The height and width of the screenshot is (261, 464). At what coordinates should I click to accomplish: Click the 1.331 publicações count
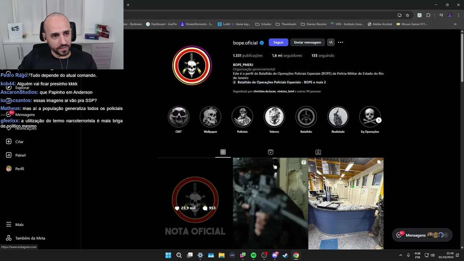pos(248,55)
